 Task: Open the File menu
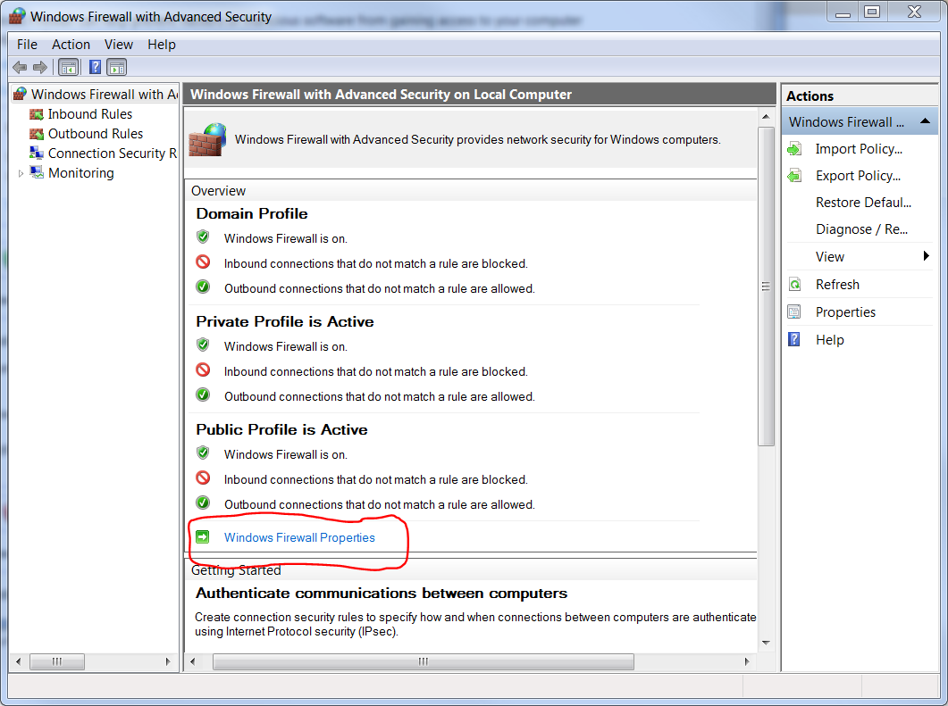[x=27, y=45]
